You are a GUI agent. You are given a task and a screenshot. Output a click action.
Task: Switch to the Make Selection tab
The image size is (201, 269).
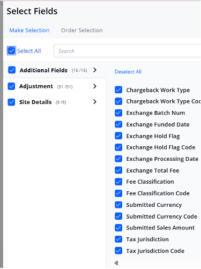(x=29, y=30)
